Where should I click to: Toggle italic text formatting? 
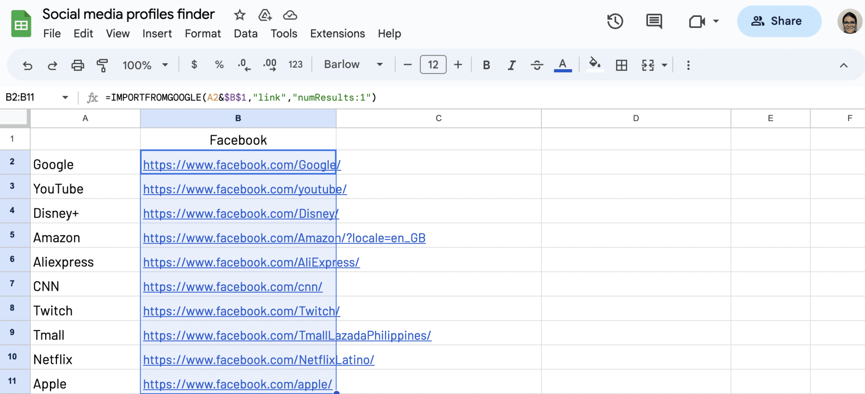[511, 65]
